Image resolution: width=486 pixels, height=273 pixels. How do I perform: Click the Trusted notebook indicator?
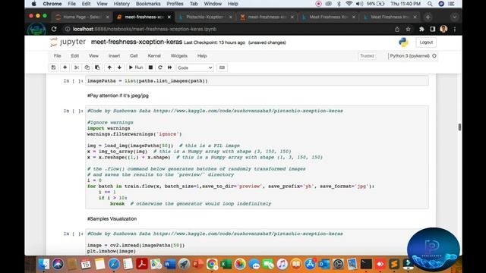tap(367, 55)
